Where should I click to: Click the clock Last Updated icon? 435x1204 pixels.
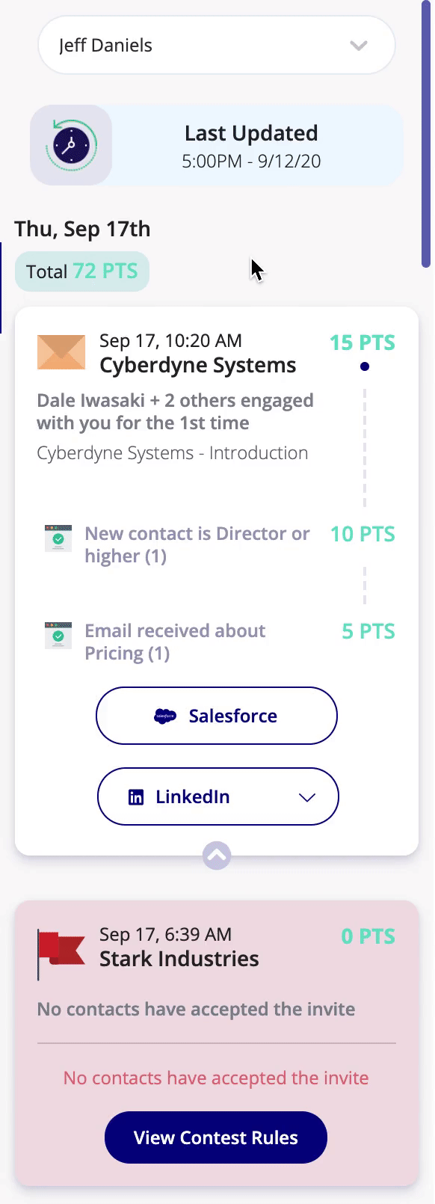coord(71,145)
